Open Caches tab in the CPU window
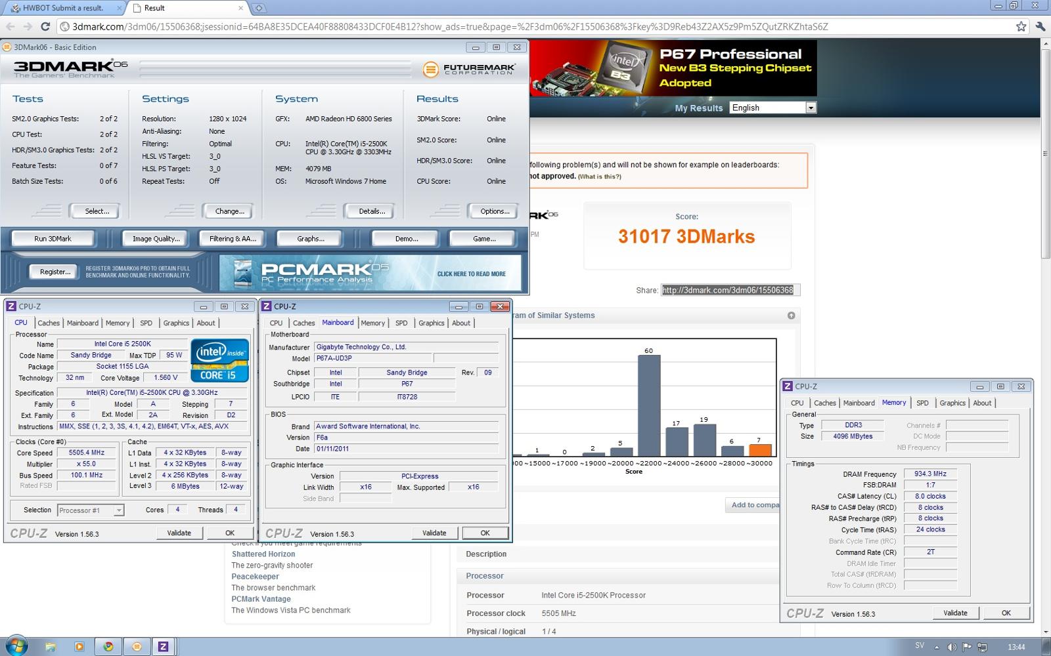Image resolution: width=1051 pixels, height=656 pixels. [49, 323]
